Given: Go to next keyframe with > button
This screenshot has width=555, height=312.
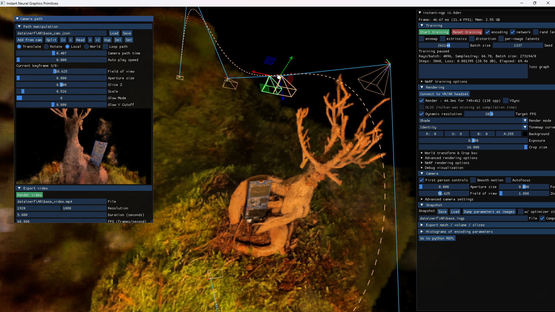Looking at the screenshot, I should [x=90, y=40].
